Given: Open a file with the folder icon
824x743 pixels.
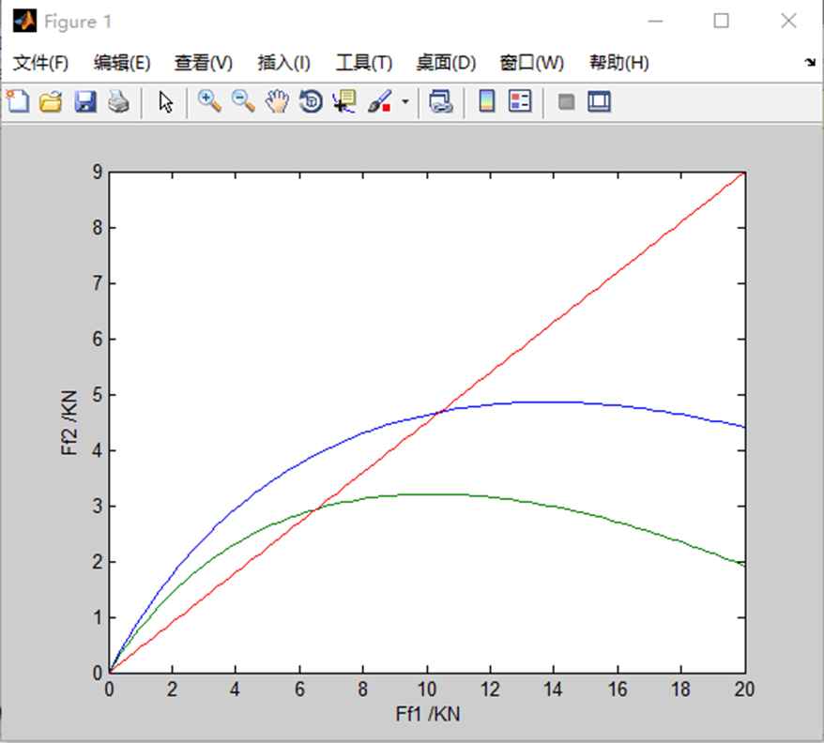Looking at the screenshot, I should (51, 101).
